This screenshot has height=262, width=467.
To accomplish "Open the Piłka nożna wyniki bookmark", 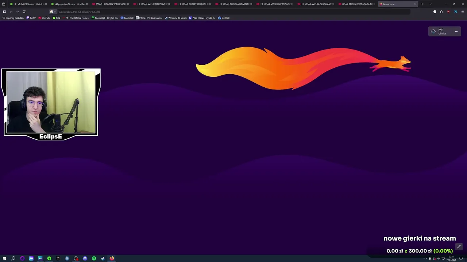I will [x=202, y=18].
